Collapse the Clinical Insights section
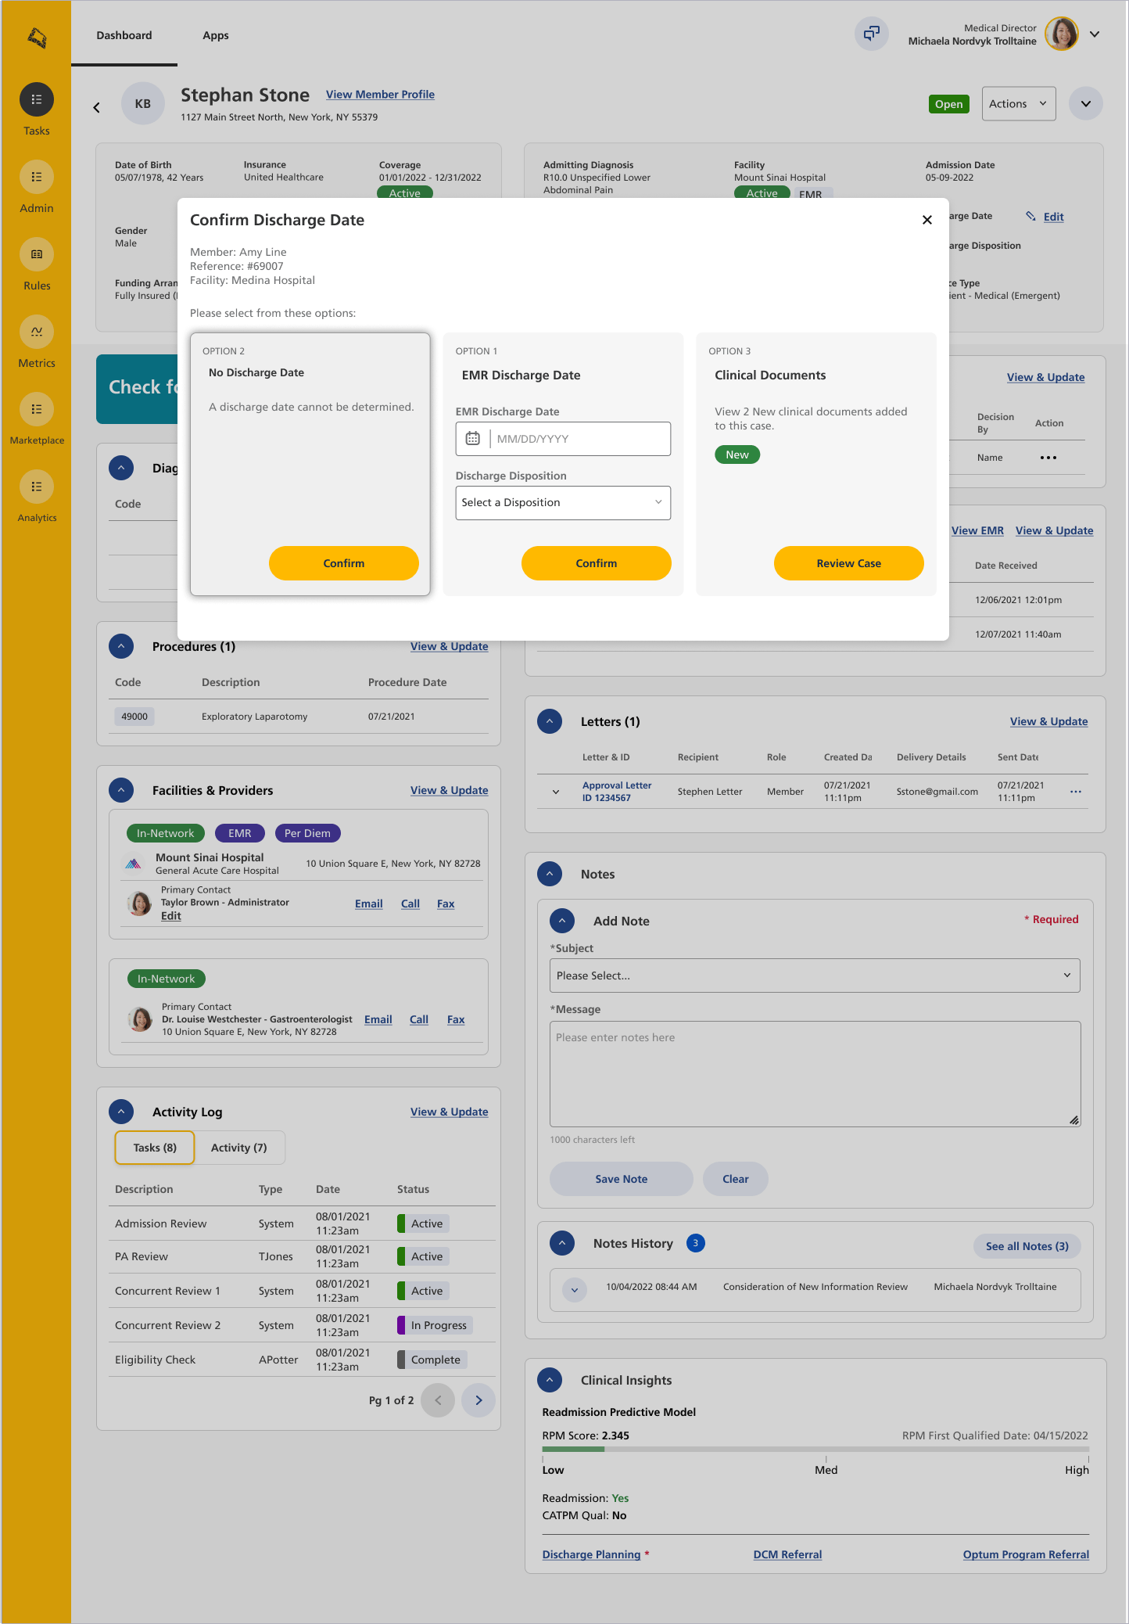Screen dimensions: 1129x1624 tap(550, 1380)
